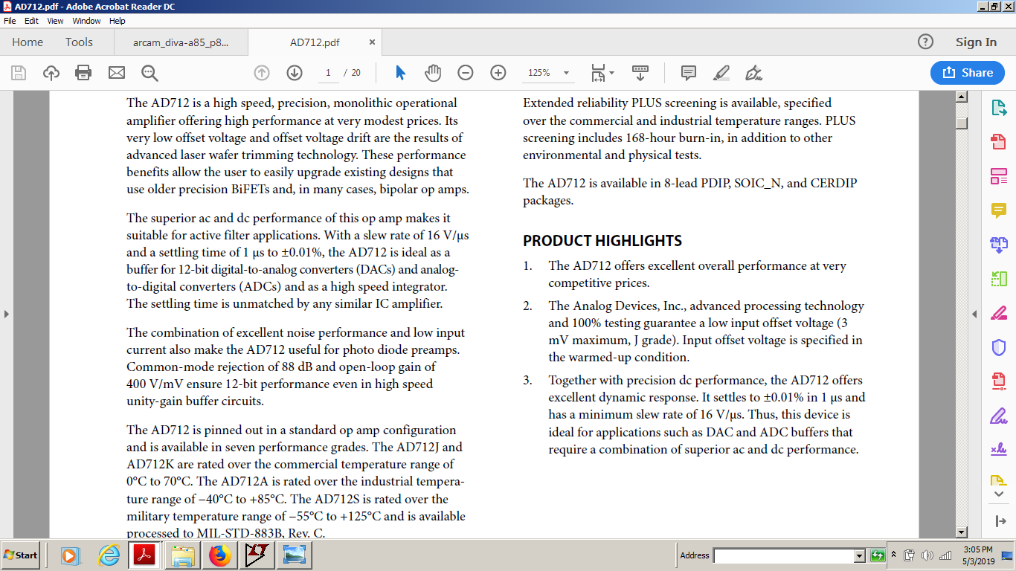
Task: Open Fill & Sign tool in sidebar
Action: click(999, 416)
